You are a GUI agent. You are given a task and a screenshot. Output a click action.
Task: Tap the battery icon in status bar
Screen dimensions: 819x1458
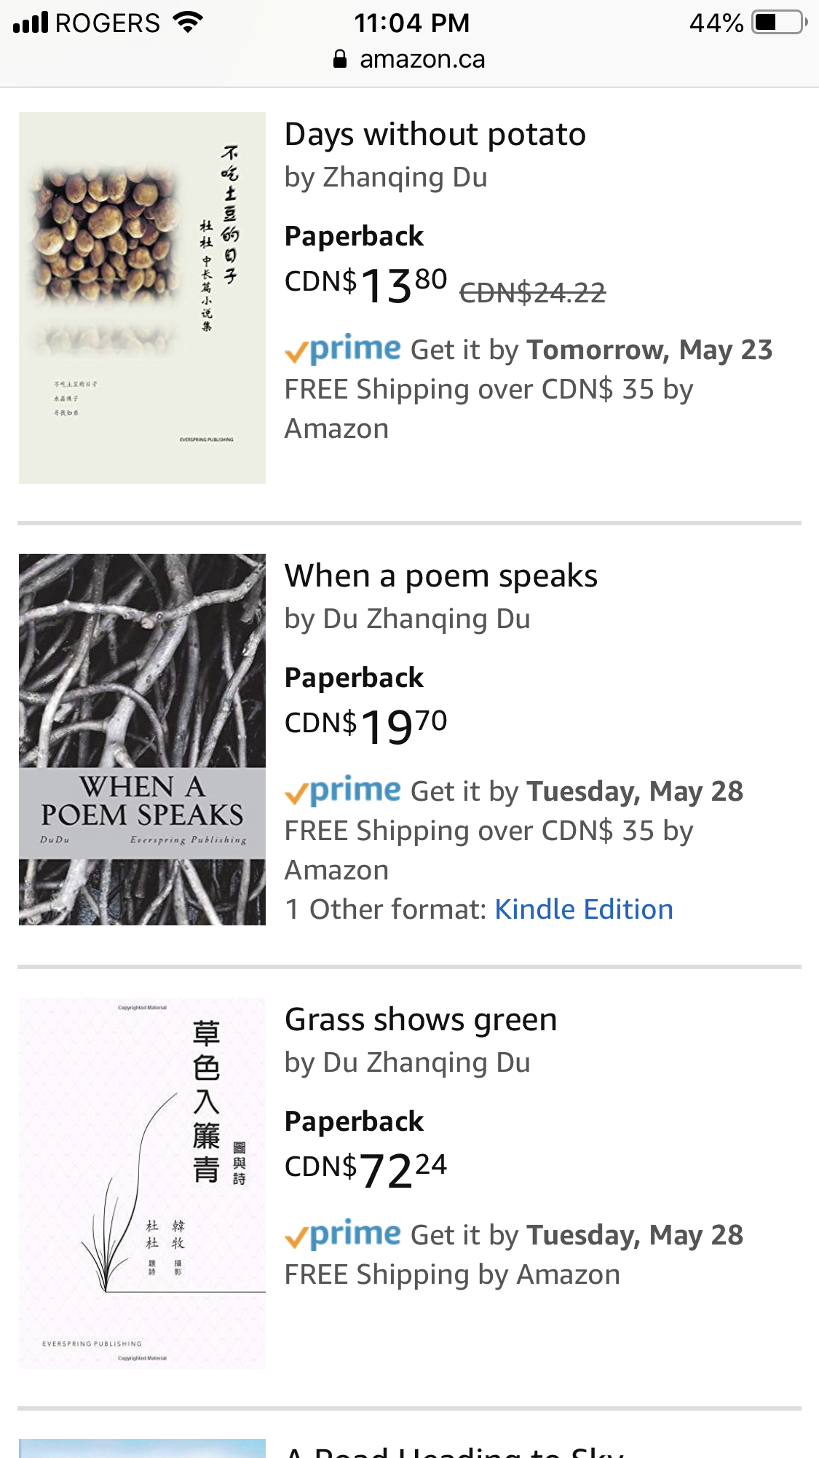tap(780, 23)
